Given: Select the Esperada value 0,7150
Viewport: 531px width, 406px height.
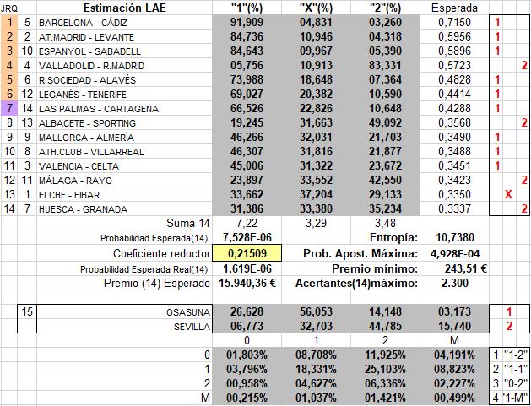Looking at the screenshot, I should click(x=454, y=22).
